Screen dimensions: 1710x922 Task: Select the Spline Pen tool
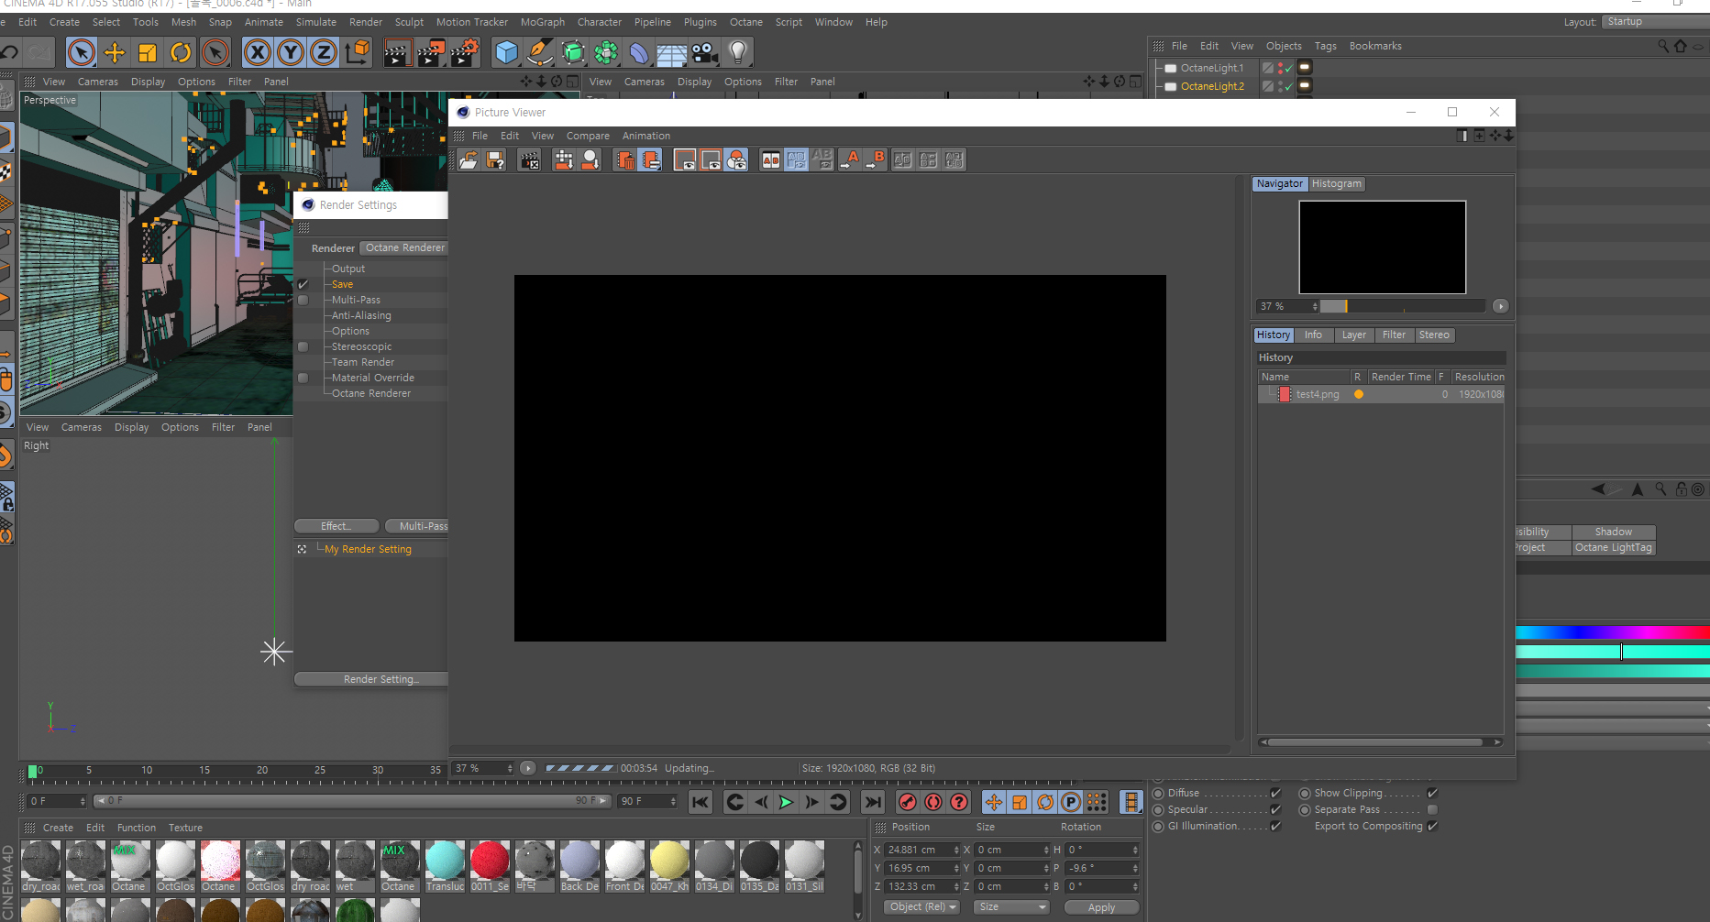(x=540, y=53)
